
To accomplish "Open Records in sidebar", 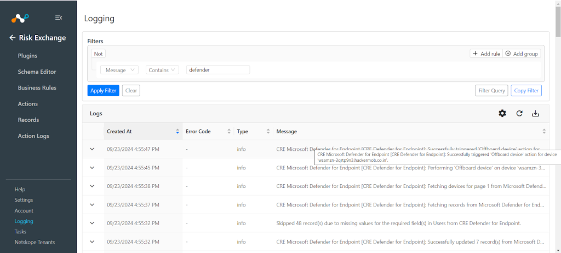I will point(28,120).
